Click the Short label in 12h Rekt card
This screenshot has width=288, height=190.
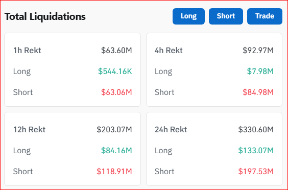point(23,172)
